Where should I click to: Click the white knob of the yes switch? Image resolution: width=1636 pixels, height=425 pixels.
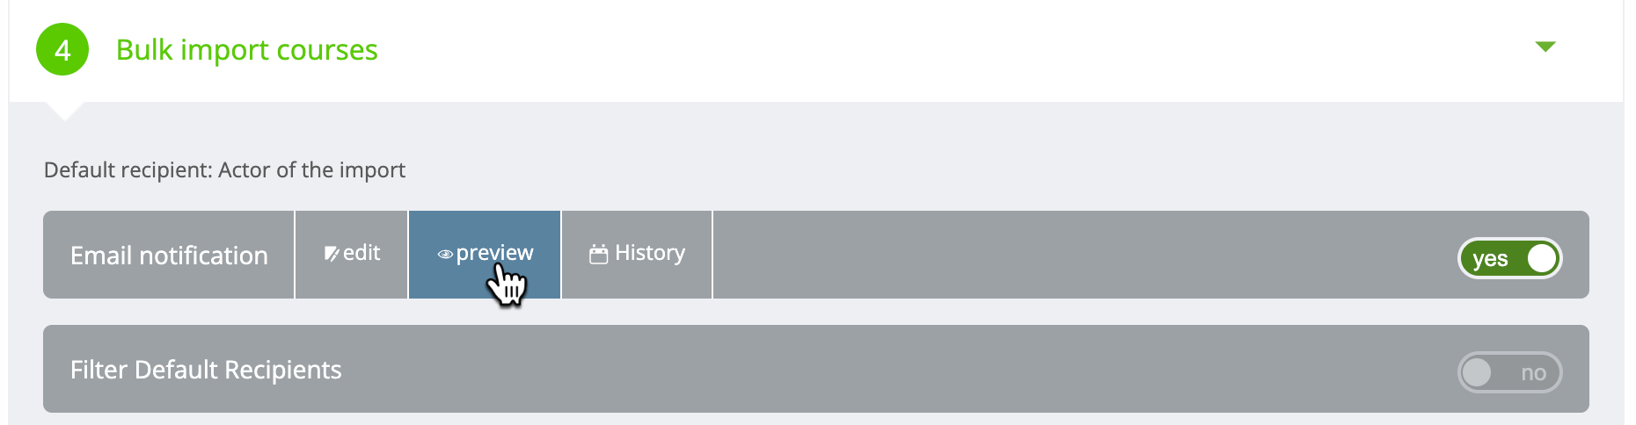coord(1542,258)
